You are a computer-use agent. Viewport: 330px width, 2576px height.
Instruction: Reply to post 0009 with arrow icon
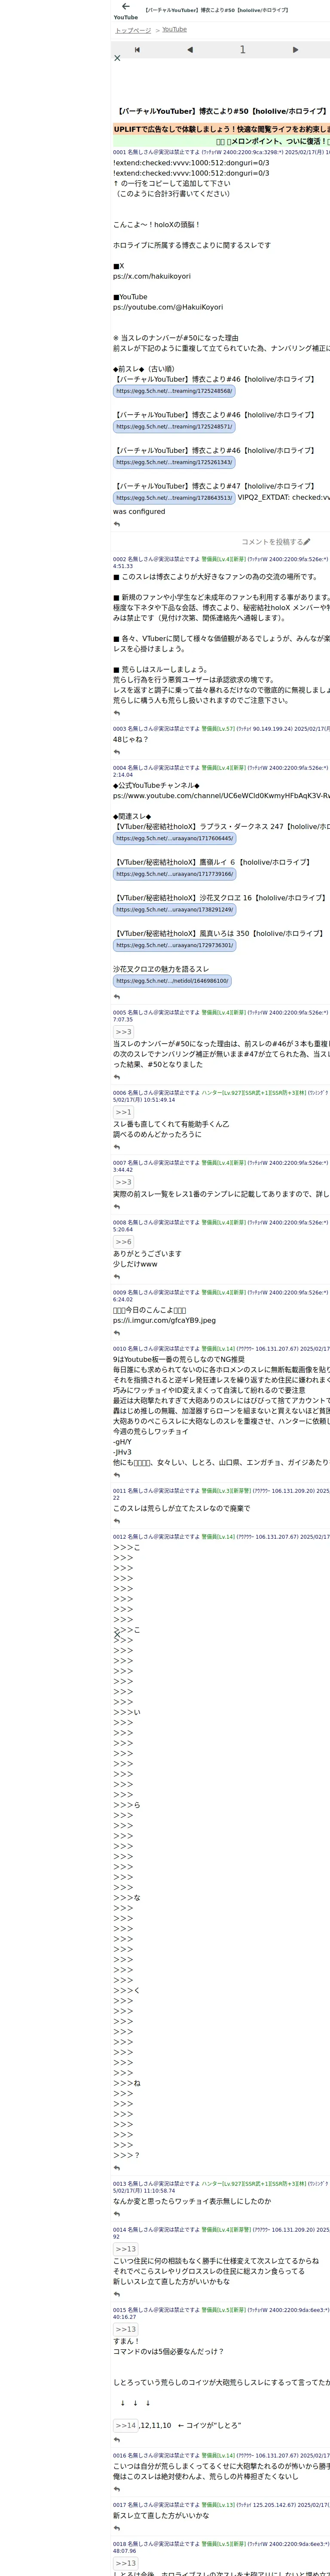117,1333
